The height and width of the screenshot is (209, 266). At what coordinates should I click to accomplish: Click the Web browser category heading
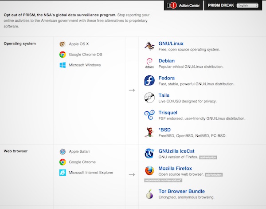click(16, 151)
